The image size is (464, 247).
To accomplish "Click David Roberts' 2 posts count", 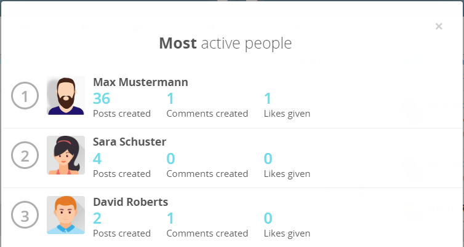I will tap(97, 218).
